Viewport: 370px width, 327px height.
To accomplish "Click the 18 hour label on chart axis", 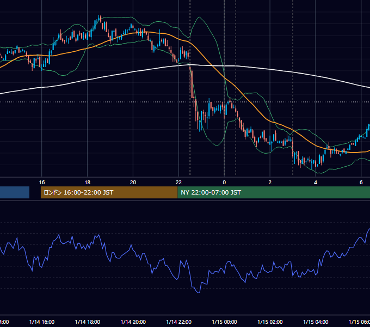I will click(88, 183).
